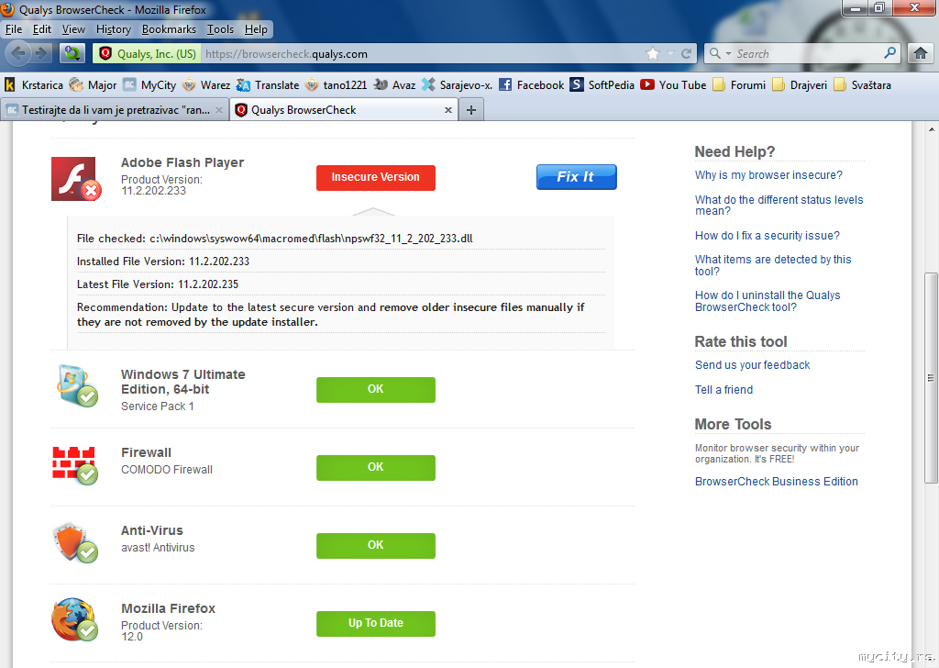Select the 'Latest File Version: 11.2.202.235' text
The width and height of the screenshot is (939, 668).
point(158,284)
